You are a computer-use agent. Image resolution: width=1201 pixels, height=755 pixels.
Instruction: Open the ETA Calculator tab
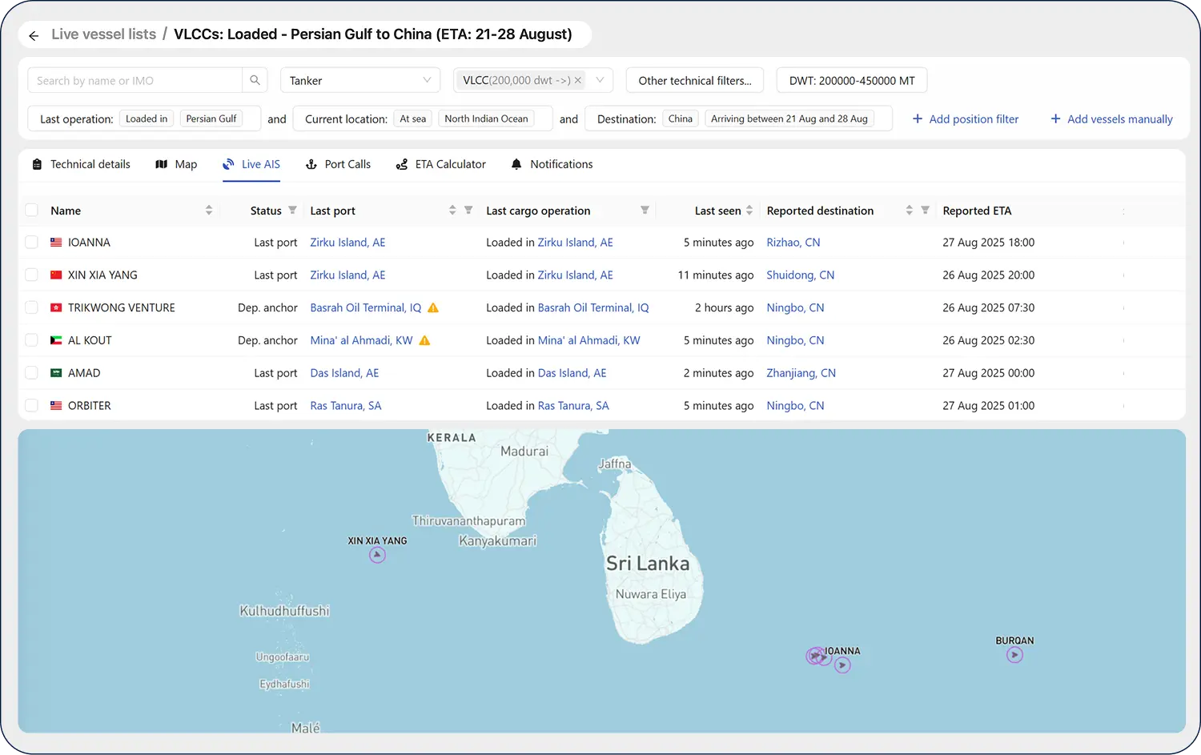[x=441, y=164]
